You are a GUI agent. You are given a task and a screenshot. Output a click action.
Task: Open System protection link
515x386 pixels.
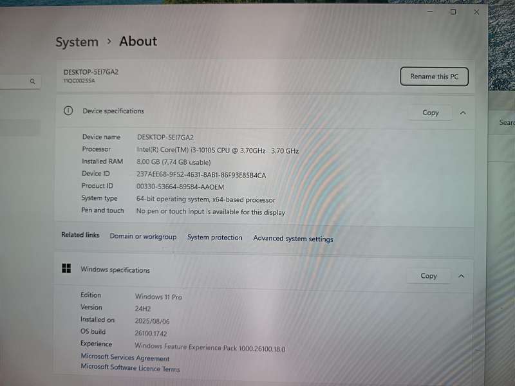click(x=215, y=237)
